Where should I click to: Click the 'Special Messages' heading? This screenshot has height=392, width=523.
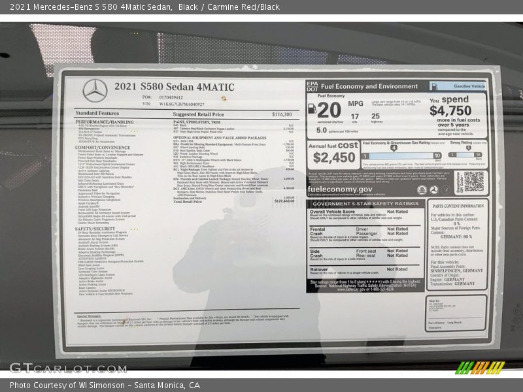pyautogui.click(x=89, y=316)
